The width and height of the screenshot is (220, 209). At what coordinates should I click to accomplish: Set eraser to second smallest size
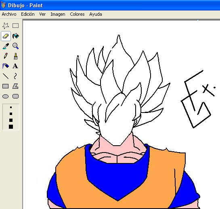pyautogui.click(x=11, y=114)
